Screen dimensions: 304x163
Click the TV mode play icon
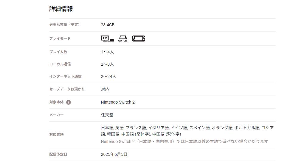tap(107, 39)
